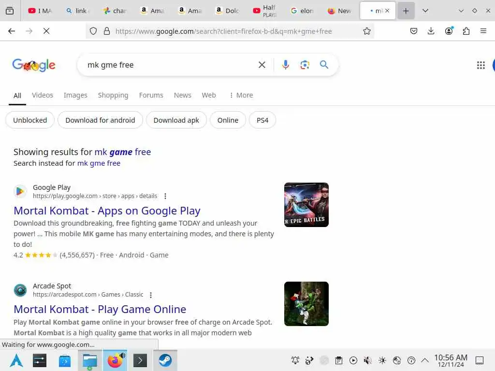This screenshot has width=495, height=371.
Task: List all tabs dropdown arrow
Action: point(425,11)
